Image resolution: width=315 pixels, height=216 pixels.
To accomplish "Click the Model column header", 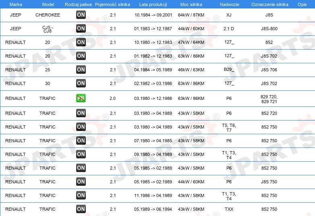I will coord(48,4).
